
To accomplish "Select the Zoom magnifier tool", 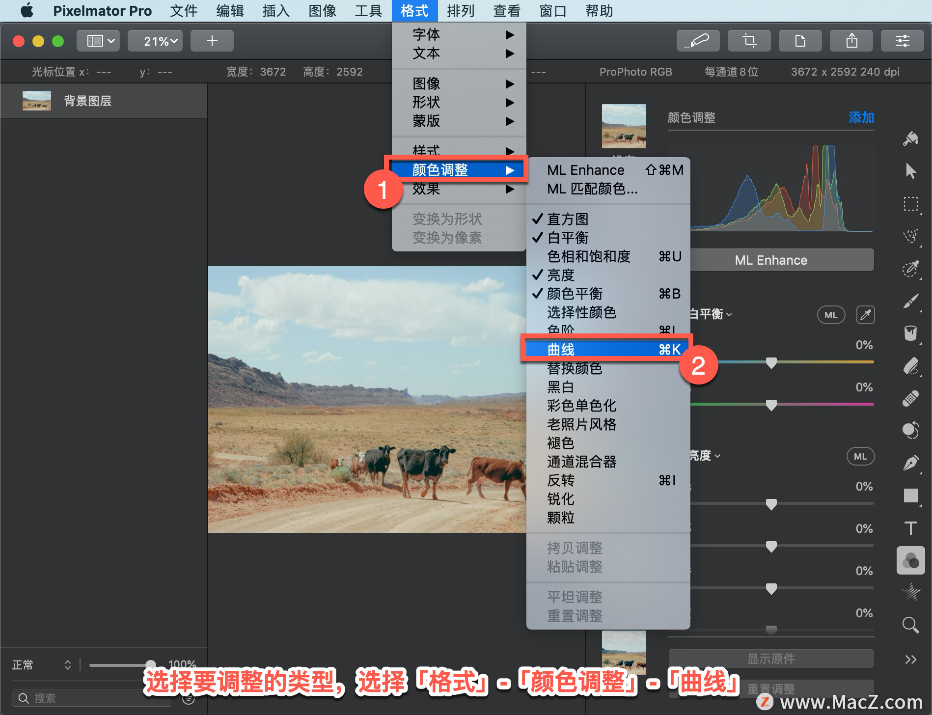I will point(911,625).
